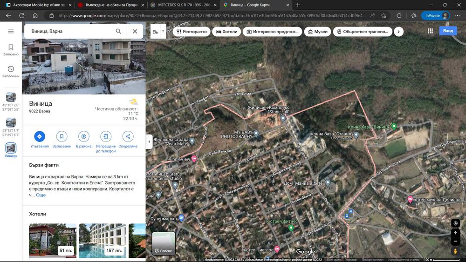Click the weather Частична облачност icon
The image size is (466, 262).
click(133, 102)
